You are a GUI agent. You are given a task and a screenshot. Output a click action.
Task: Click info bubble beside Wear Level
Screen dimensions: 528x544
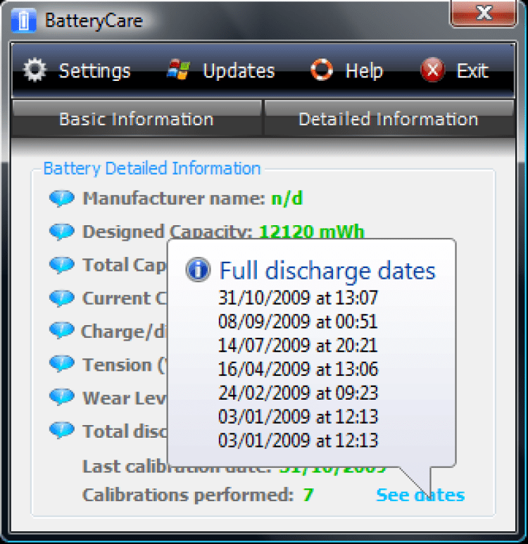click(62, 397)
